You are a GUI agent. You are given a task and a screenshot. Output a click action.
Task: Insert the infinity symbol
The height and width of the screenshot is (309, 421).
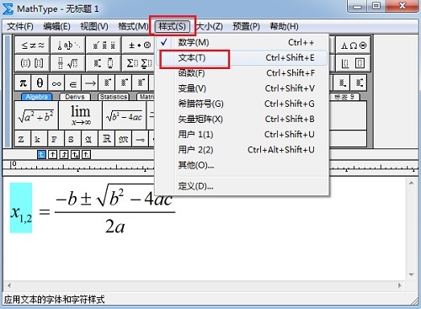point(56,83)
